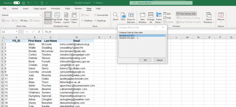Open the Zoom magnifier dialog
Image resolution: width=236 pixels, height=107 pixels.
pyautogui.click(x=116, y=17)
